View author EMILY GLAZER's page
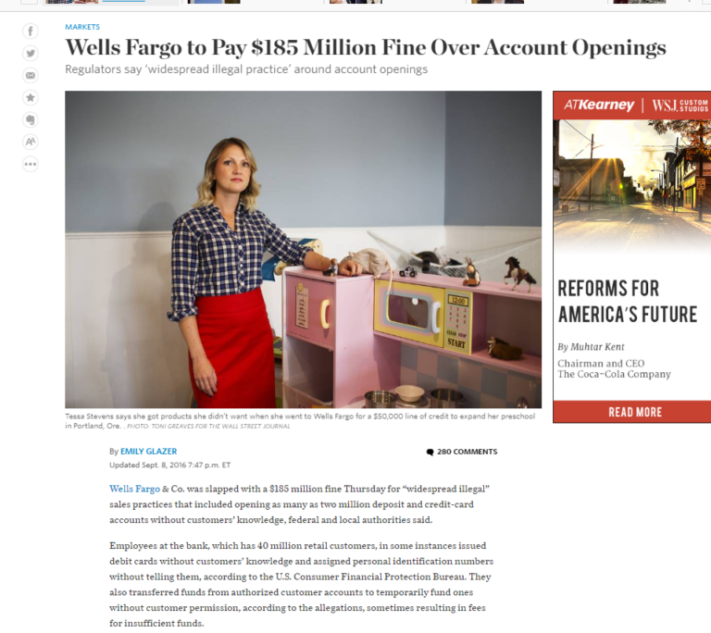The width and height of the screenshot is (711, 633). [x=148, y=452]
